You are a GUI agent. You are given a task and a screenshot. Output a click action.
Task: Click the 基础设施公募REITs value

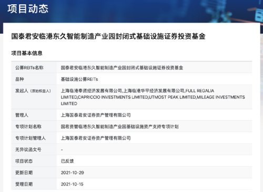[x=79, y=79]
